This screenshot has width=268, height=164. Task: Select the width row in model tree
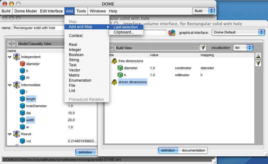[30, 120]
